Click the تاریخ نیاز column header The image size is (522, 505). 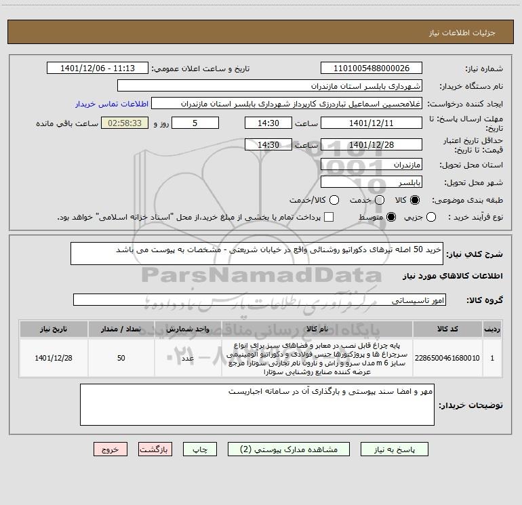tap(54, 329)
